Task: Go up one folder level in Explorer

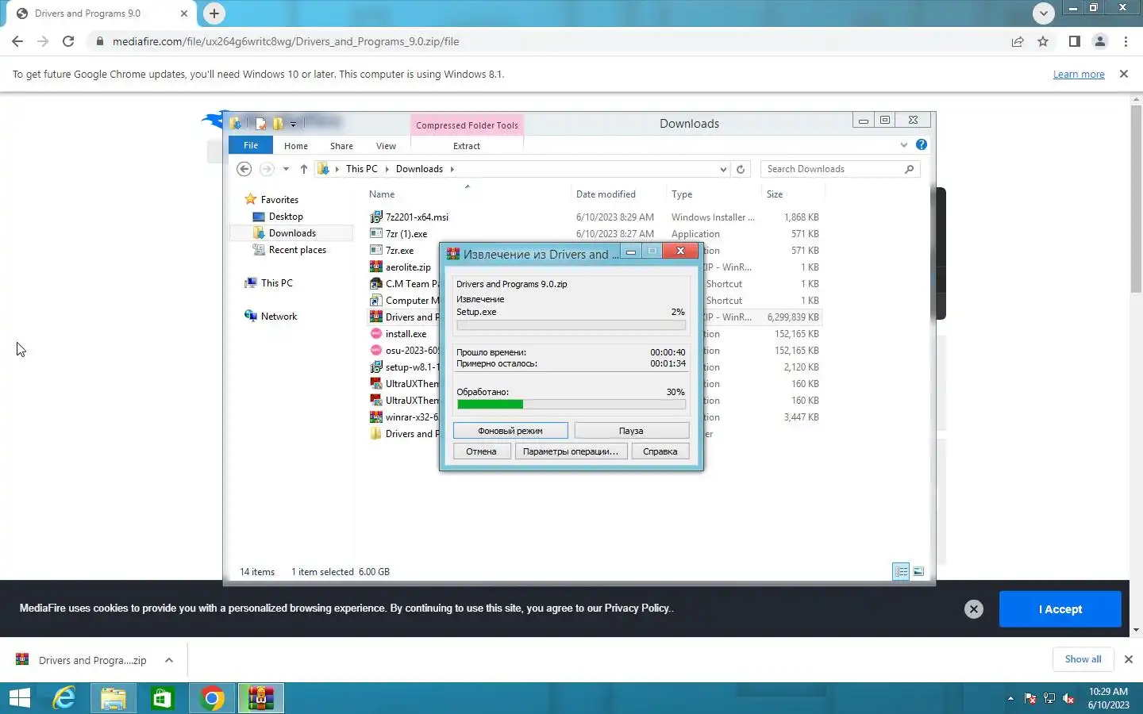Action: click(x=303, y=169)
